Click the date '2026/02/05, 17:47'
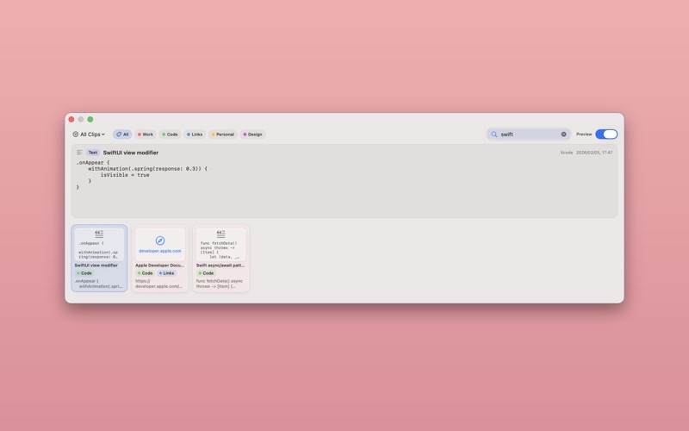Viewport: 689px width, 431px height. [x=594, y=153]
